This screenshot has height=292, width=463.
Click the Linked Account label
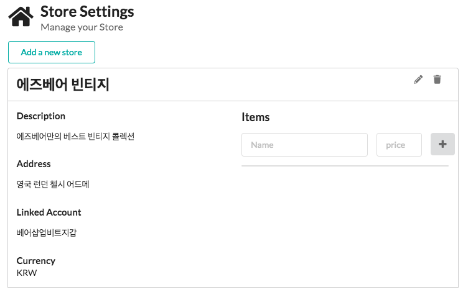pos(49,212)
